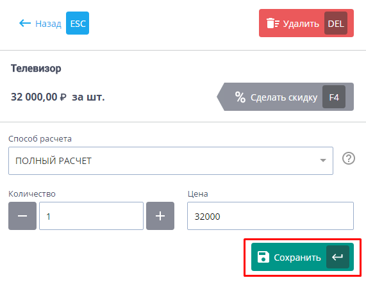This screenshot has height=287, width=366.
Task: Click the Enter key arrow badge
Action: pyautogui.click(x=338, y=257)
